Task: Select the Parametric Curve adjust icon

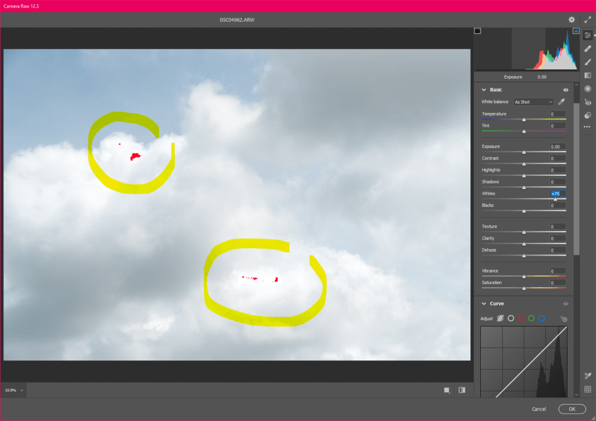Action: click(500, 319)
